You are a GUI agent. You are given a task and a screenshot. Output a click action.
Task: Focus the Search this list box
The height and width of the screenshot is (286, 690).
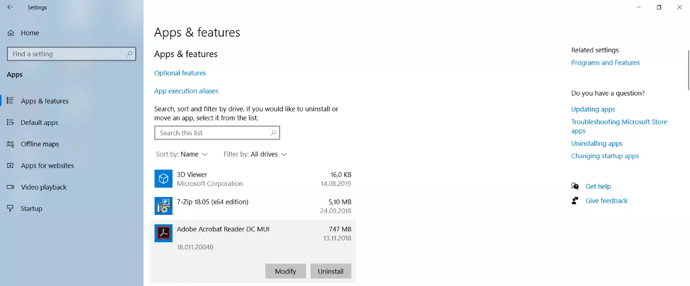tap(217, 133)
